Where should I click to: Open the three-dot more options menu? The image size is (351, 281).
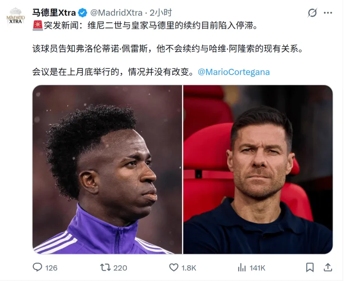[328, 13]
